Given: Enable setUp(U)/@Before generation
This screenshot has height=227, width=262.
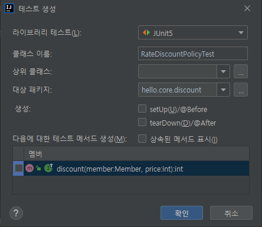Looking at the screenshot, I should click(x=142, y=108).
